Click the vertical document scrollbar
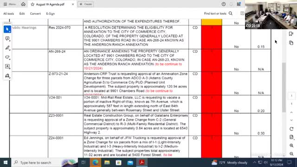297x167 pixels. tap(284, 87)
